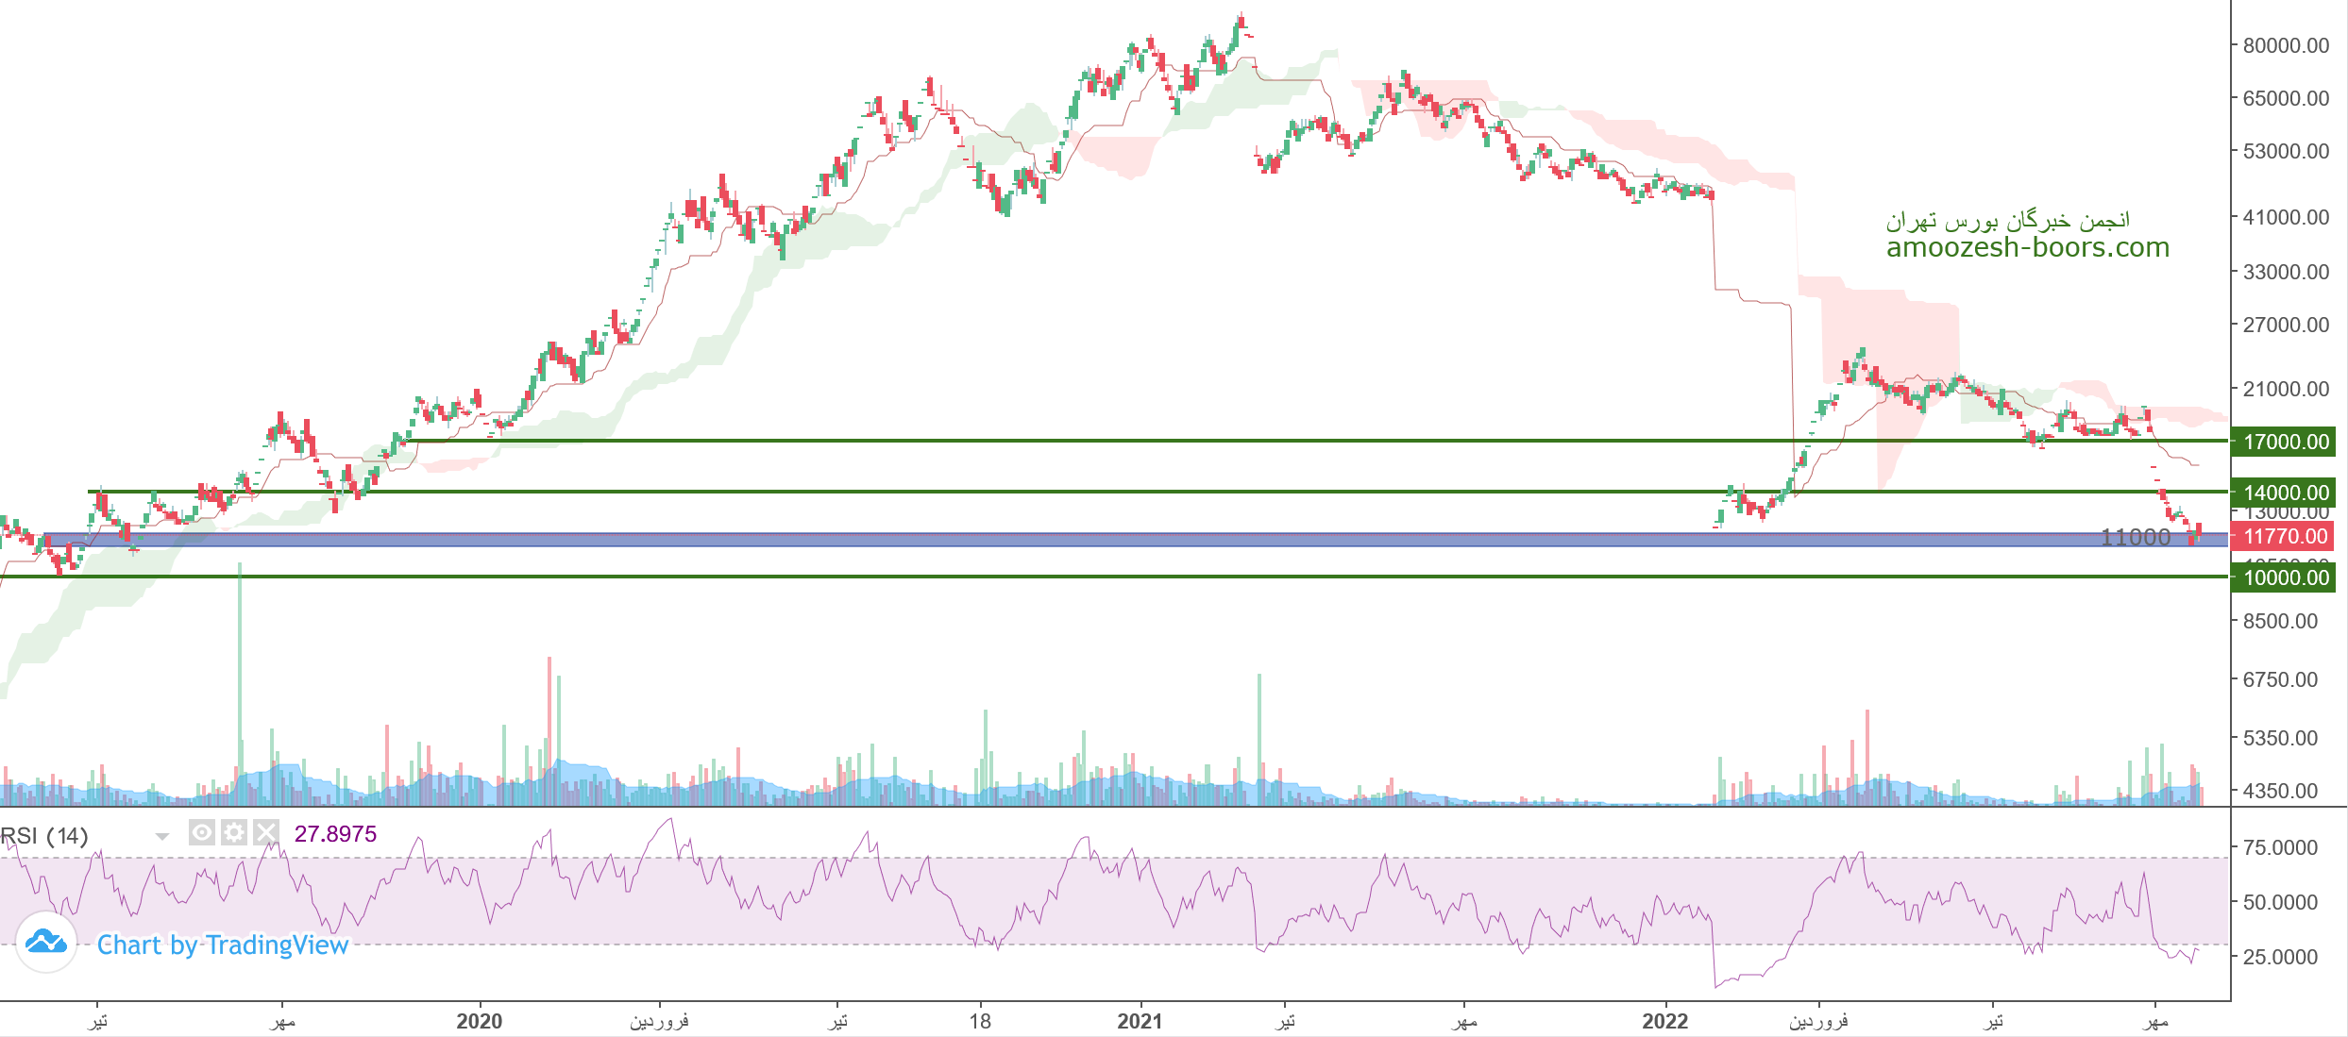Click the TradingView cloud logo icon
This screenshot has height=1037, width=2348.
pyautogui.click(x=45, y=942)
